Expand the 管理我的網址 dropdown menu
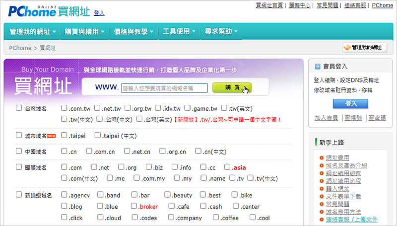Viewport: 397px width, 226px height. click(32, 32)
